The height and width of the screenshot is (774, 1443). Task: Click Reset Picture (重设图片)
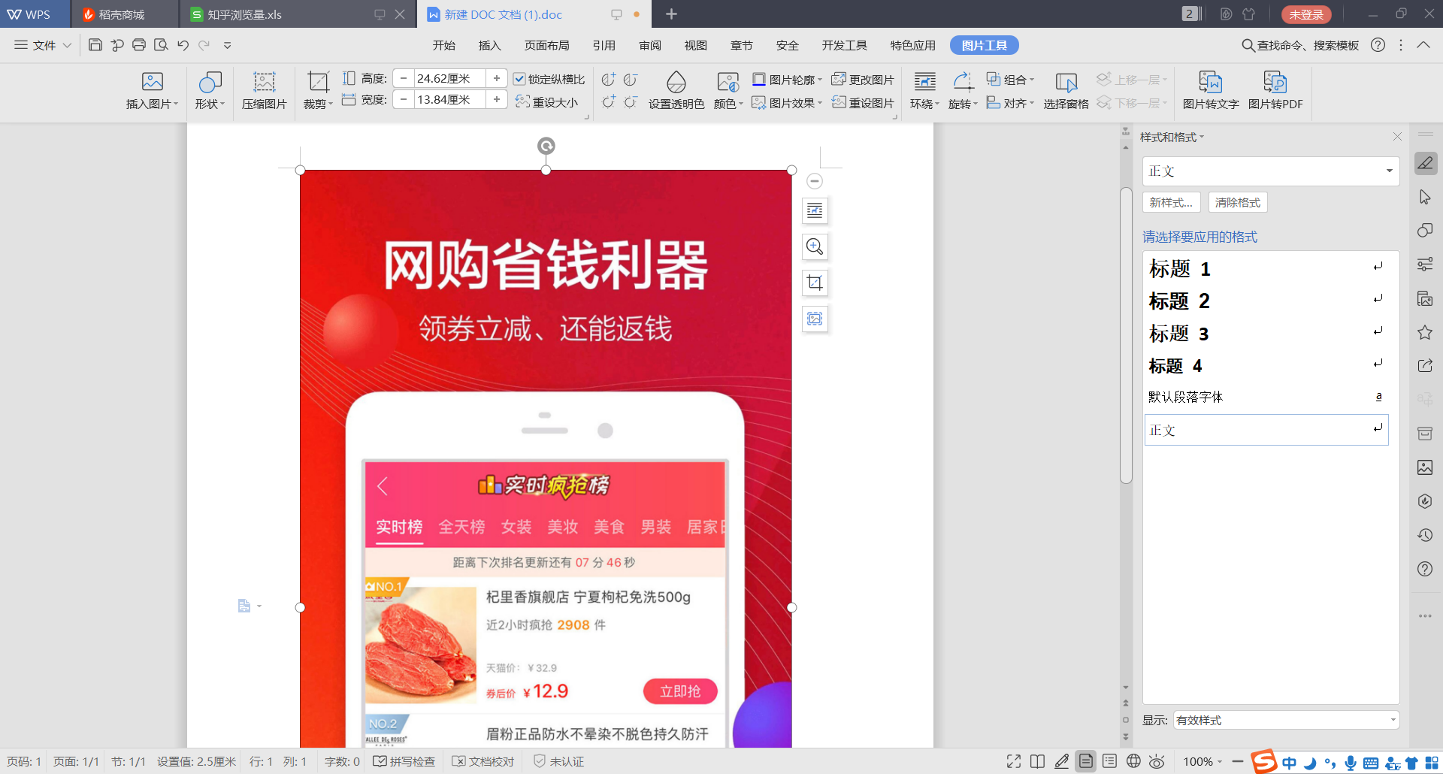[x=863, y=102]
